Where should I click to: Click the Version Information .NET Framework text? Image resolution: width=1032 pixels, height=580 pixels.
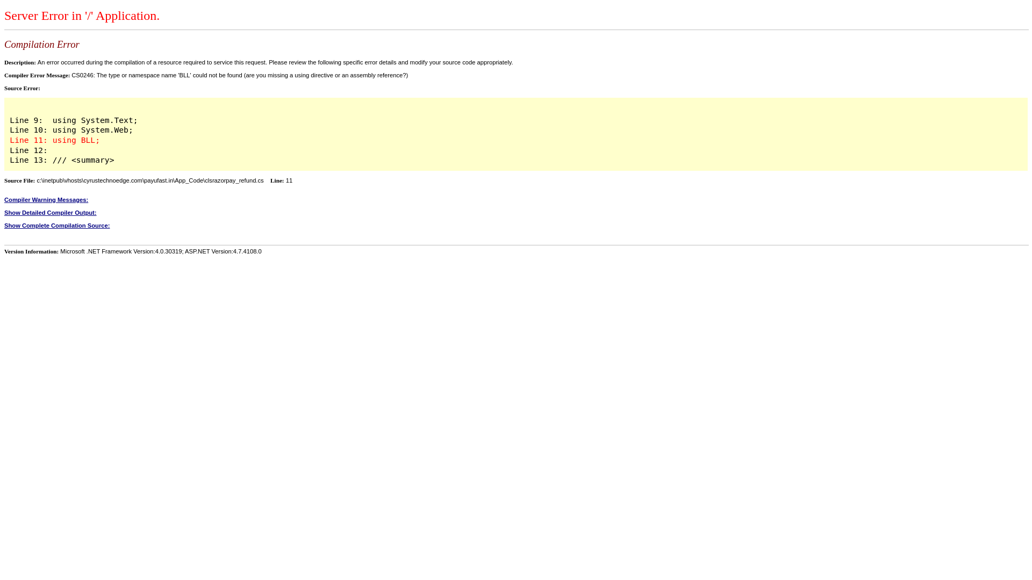point(161,251)
